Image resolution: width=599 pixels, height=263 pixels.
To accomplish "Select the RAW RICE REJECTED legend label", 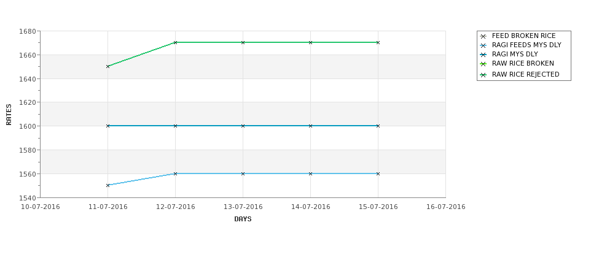I will click(526, 74).
